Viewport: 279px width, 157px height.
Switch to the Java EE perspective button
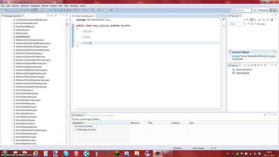(263, 10)
